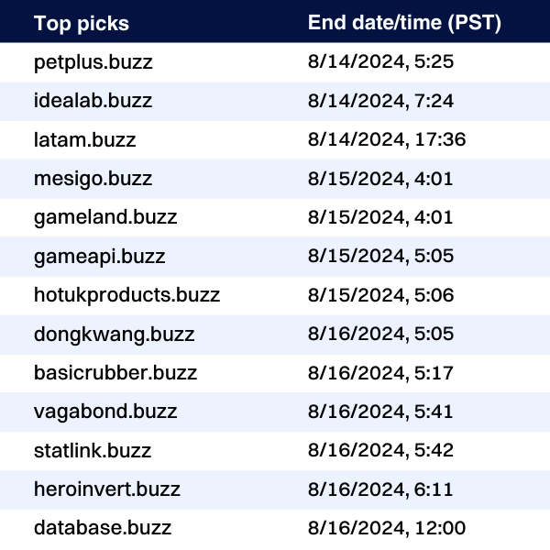Click vagabond.buzz domain name

(x=105, y=412)
